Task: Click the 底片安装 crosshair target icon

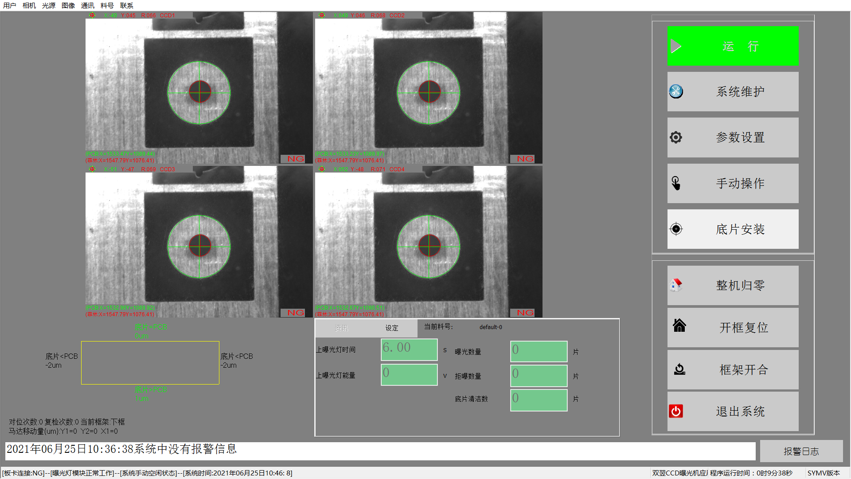Action: tap(676, 229)
